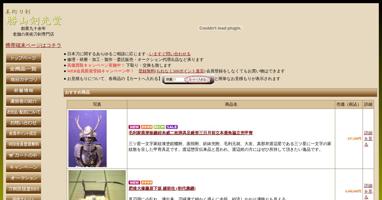The height and width of the screenshot is (200, 382).
Task: Click the 売価（税込） column header
Action: tap(349, 104)
